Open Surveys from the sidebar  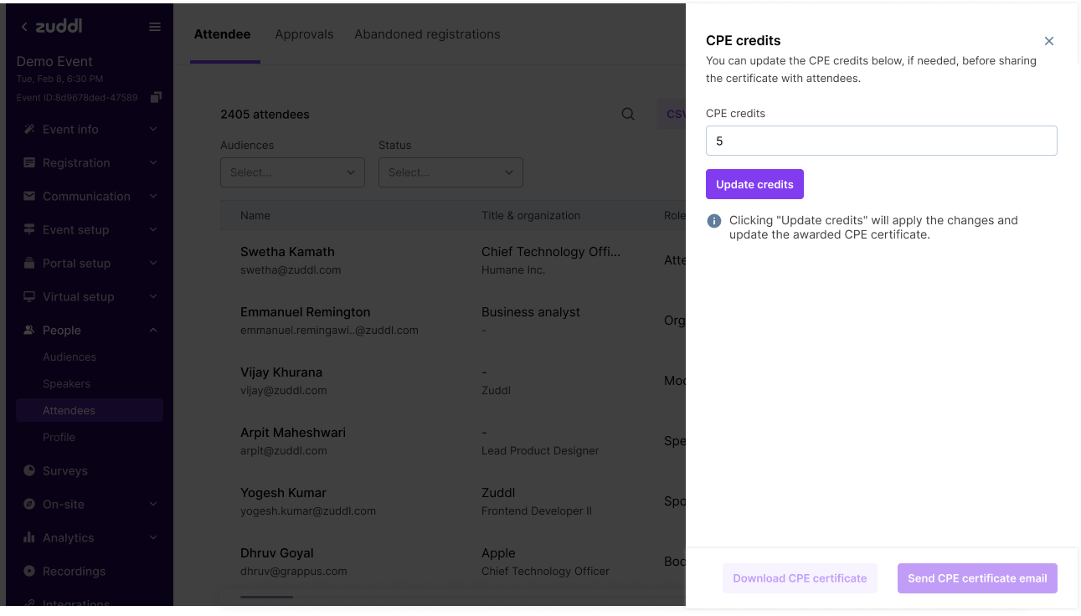click(64, 470)
